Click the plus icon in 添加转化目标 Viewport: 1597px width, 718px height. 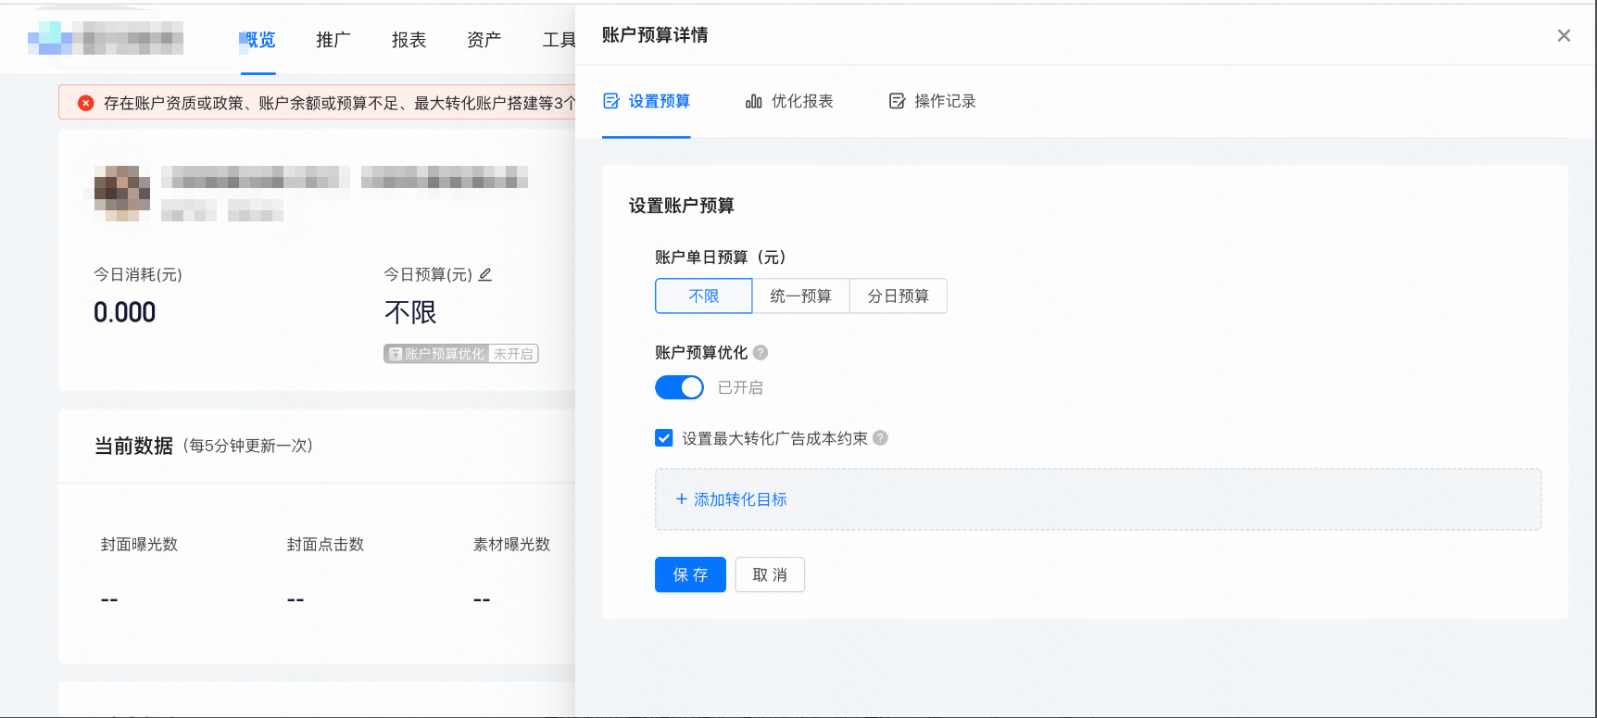click(x=682, y=499)
